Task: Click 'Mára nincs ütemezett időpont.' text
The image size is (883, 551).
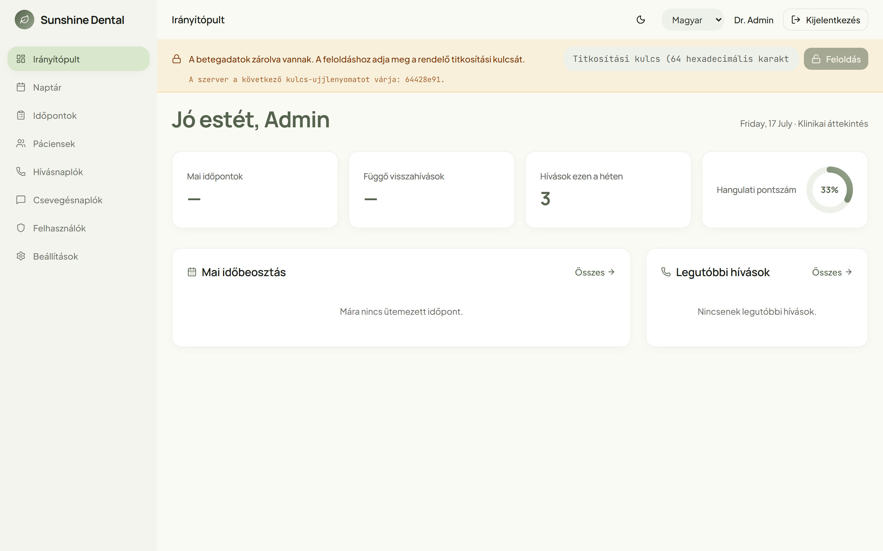Action: pos(401,312)
